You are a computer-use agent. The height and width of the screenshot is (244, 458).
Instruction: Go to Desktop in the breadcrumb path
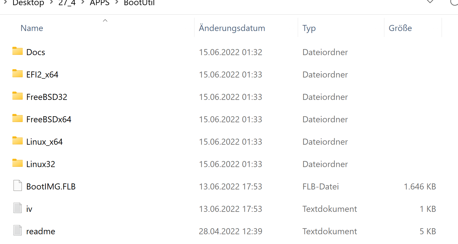pyautogui.click(x=28, y=3)
